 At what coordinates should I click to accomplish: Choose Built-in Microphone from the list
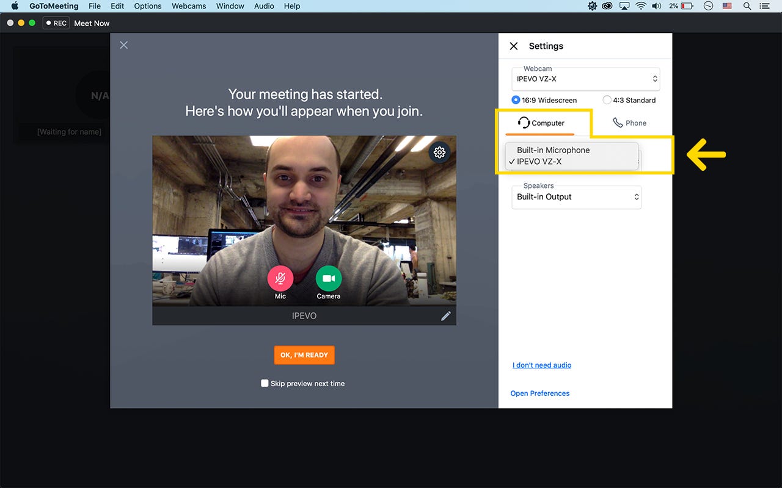coord(572,150)
